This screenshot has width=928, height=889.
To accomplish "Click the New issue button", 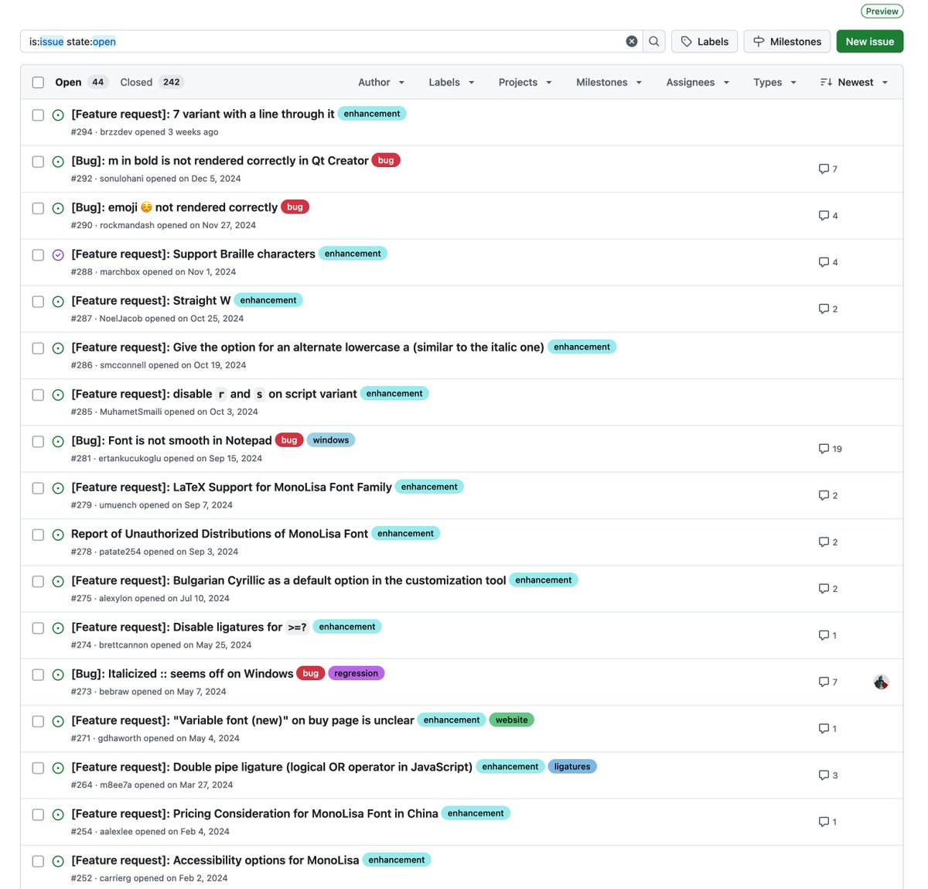I will pyautogui.click(x=869, y=41).
